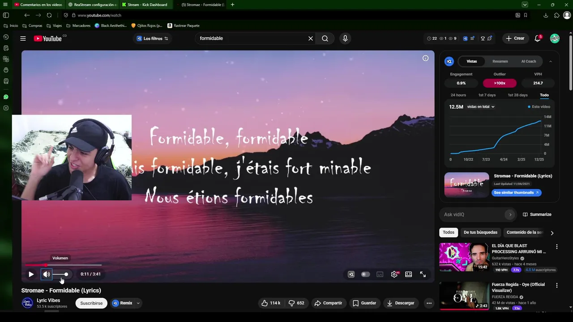Open options for EL DÍA QUE BLAST video
This screenshot has width=573, height=322.
point(557,247)
